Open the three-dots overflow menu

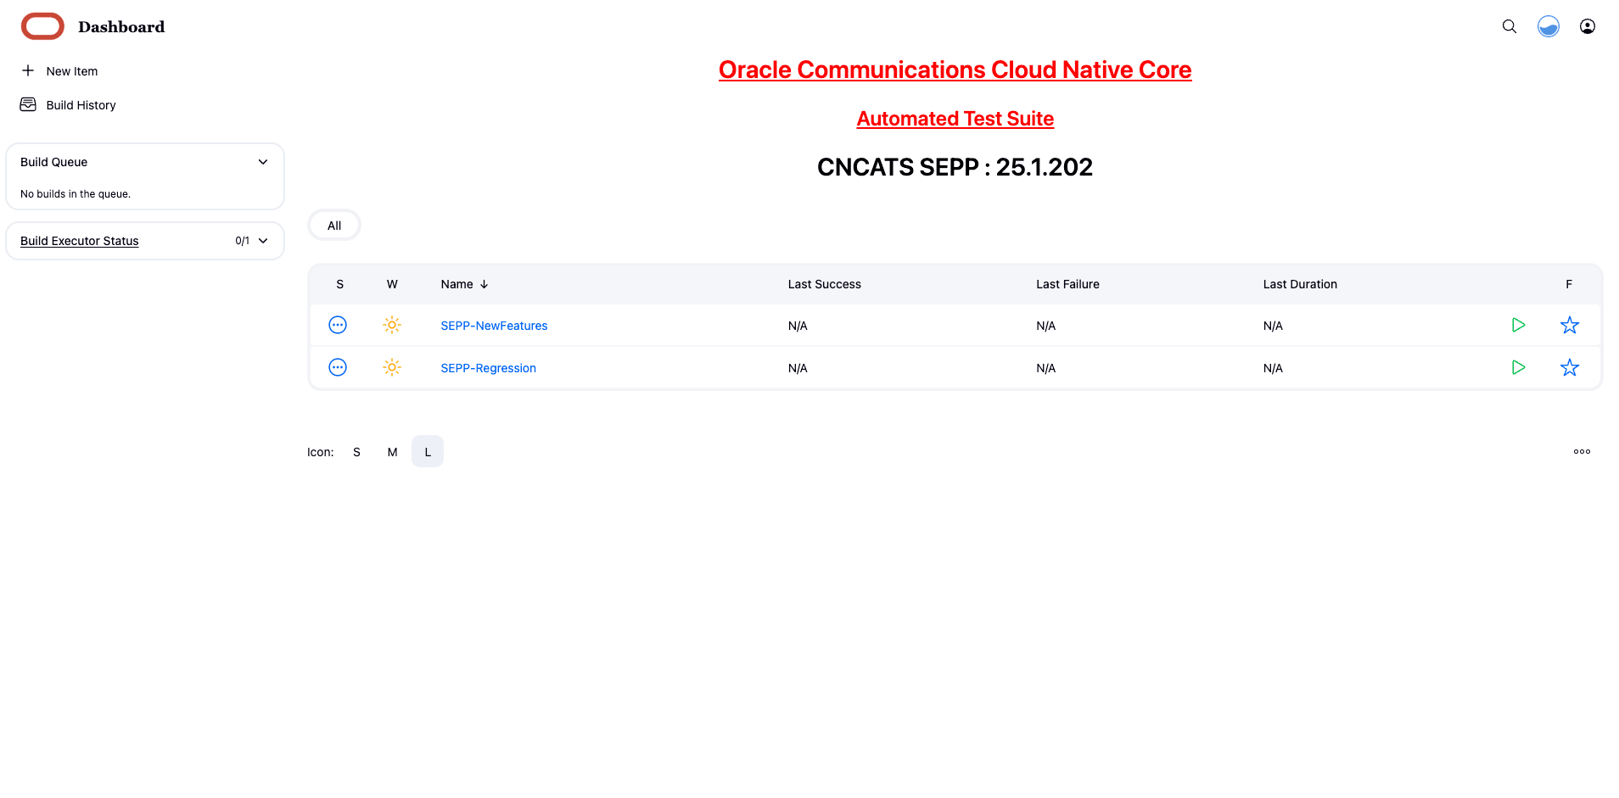[x=1582, y=451]
